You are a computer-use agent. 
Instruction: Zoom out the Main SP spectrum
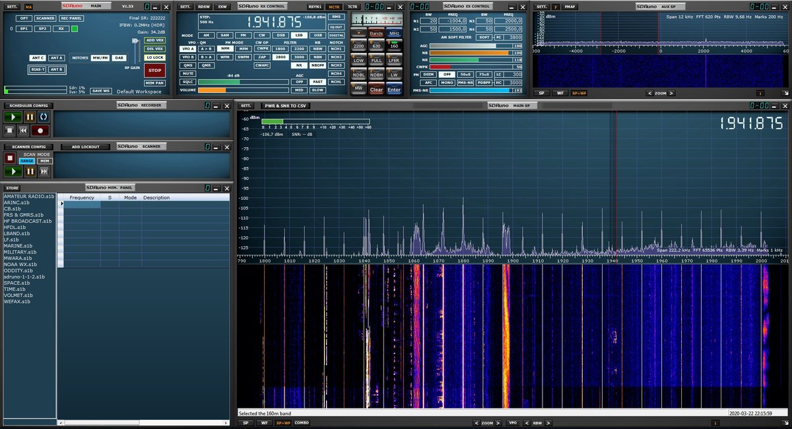click(x=476, y=422)
